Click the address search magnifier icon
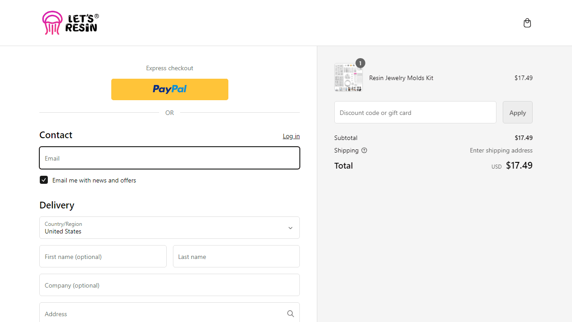Viewport: 572px width, 322px height. (x=290, y=314)
